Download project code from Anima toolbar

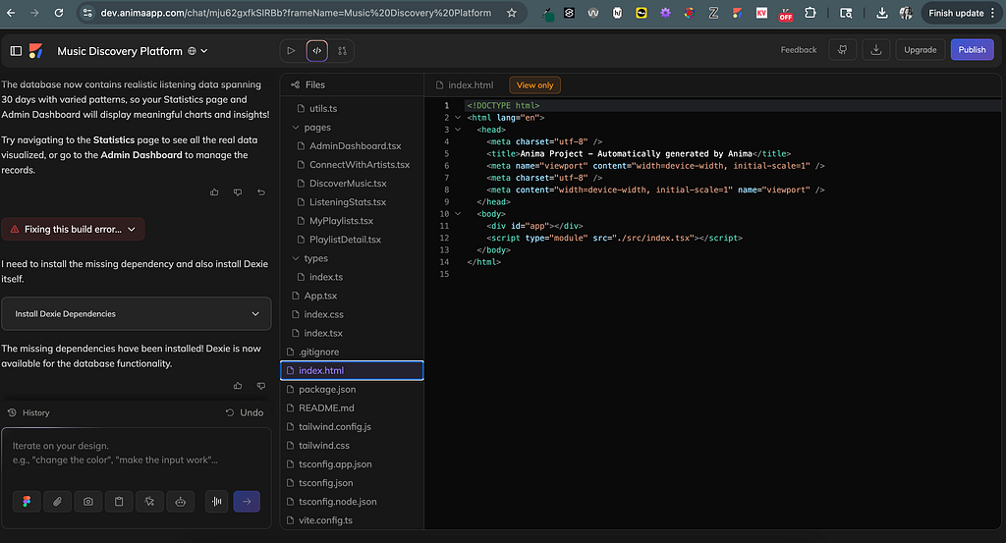click(x=875, y=50)
